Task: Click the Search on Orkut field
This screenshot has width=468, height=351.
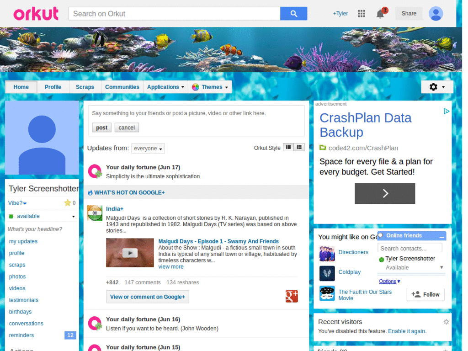Action: point(174,14)
